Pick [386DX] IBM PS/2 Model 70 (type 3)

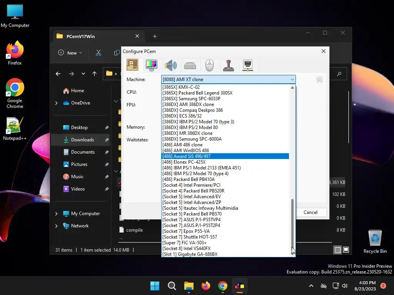(x=225, y=122)
